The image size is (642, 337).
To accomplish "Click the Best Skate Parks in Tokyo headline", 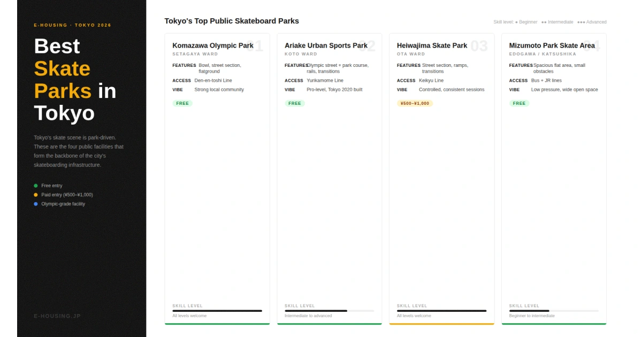I will click(75, 80).
